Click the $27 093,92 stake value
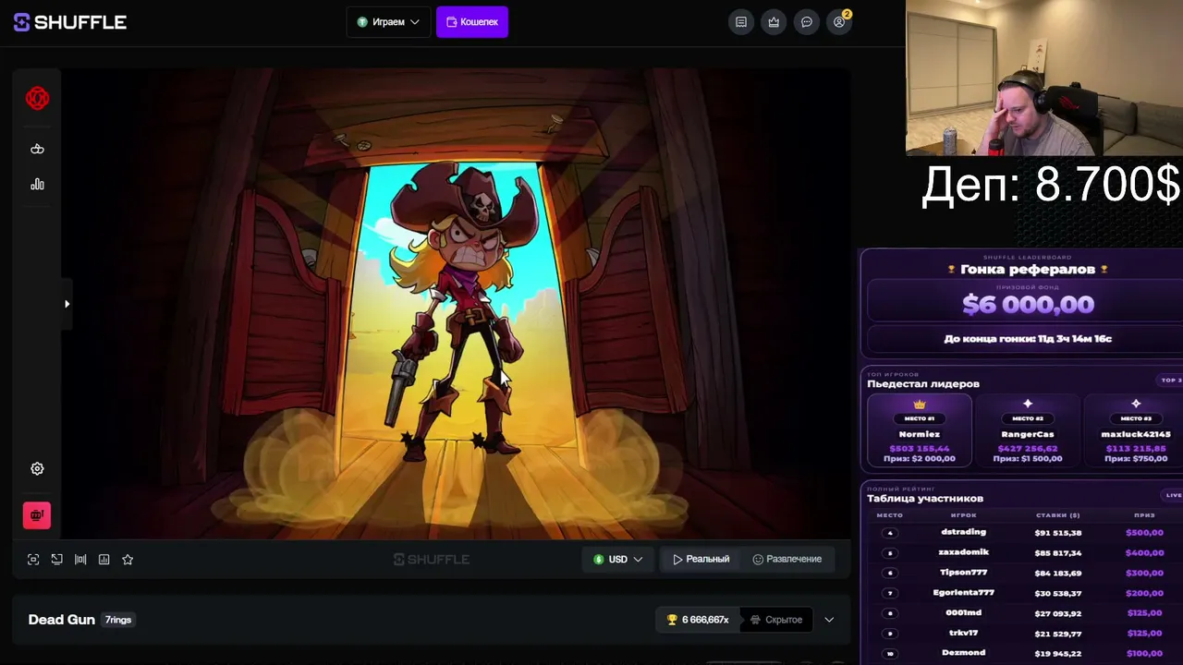The width and height of the screenshot is (1183, 665). coord(1058,613)
